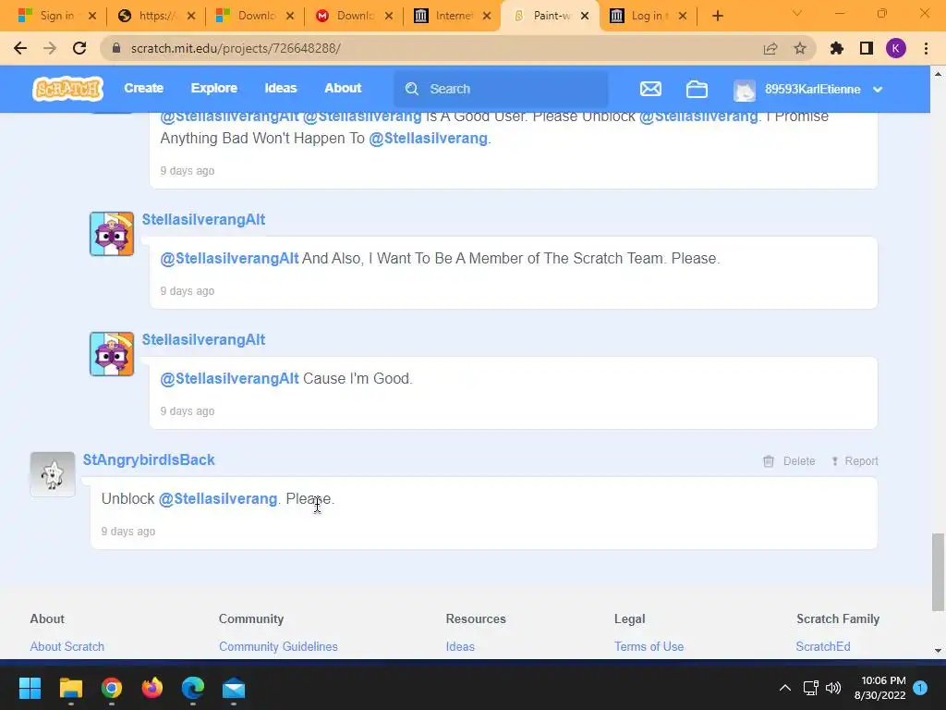Click the tab search chevron in the title bar
This screenshot has width=946, height=710.
(x=797, y=13)
